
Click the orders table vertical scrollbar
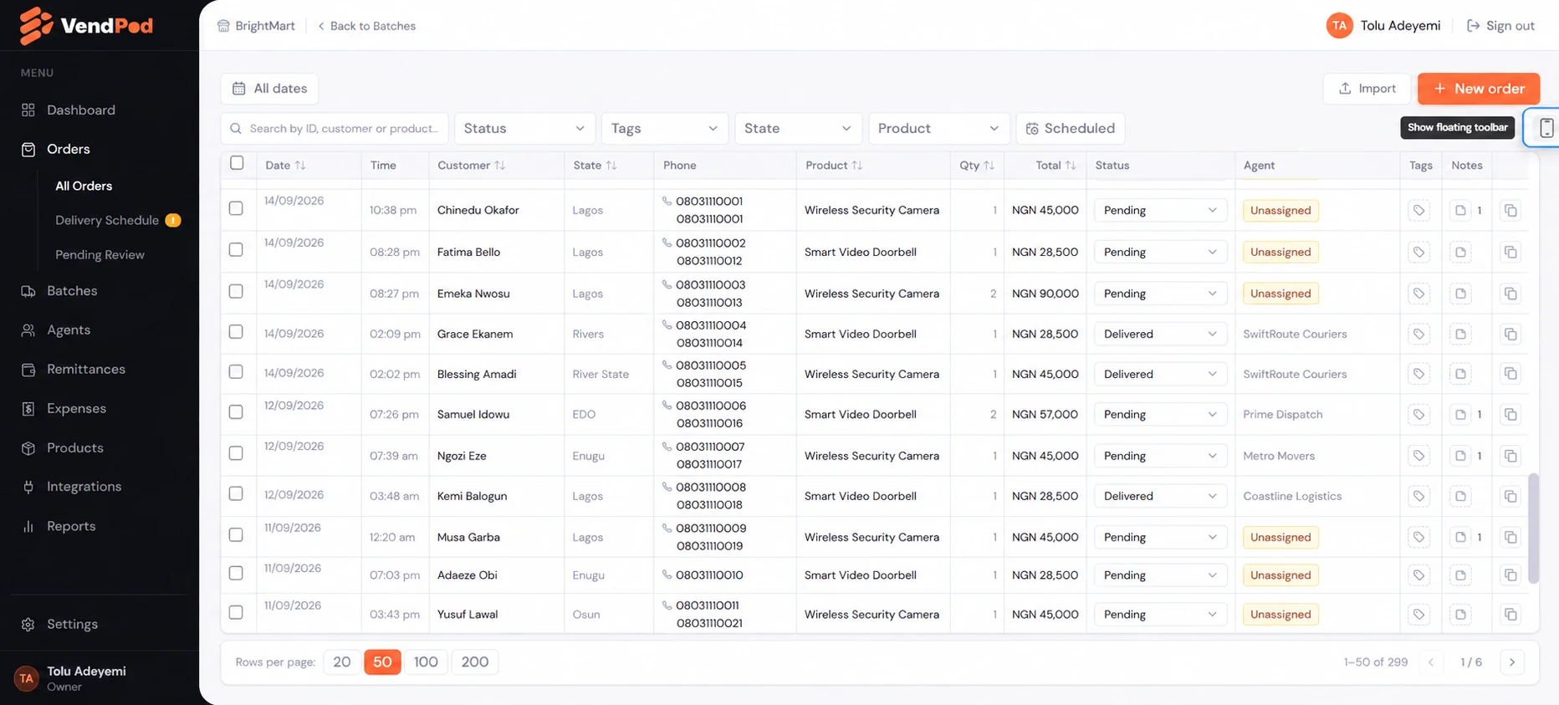1533,529
